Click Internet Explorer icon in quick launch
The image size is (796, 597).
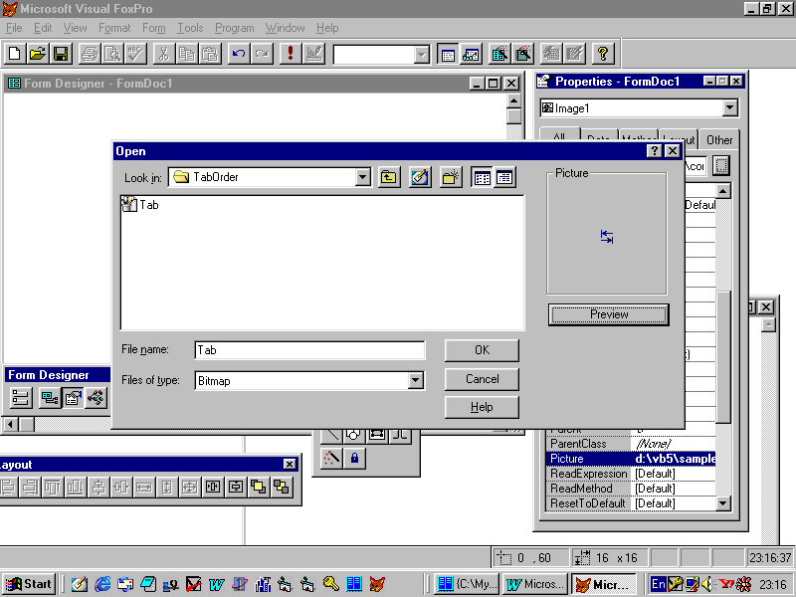102,584
